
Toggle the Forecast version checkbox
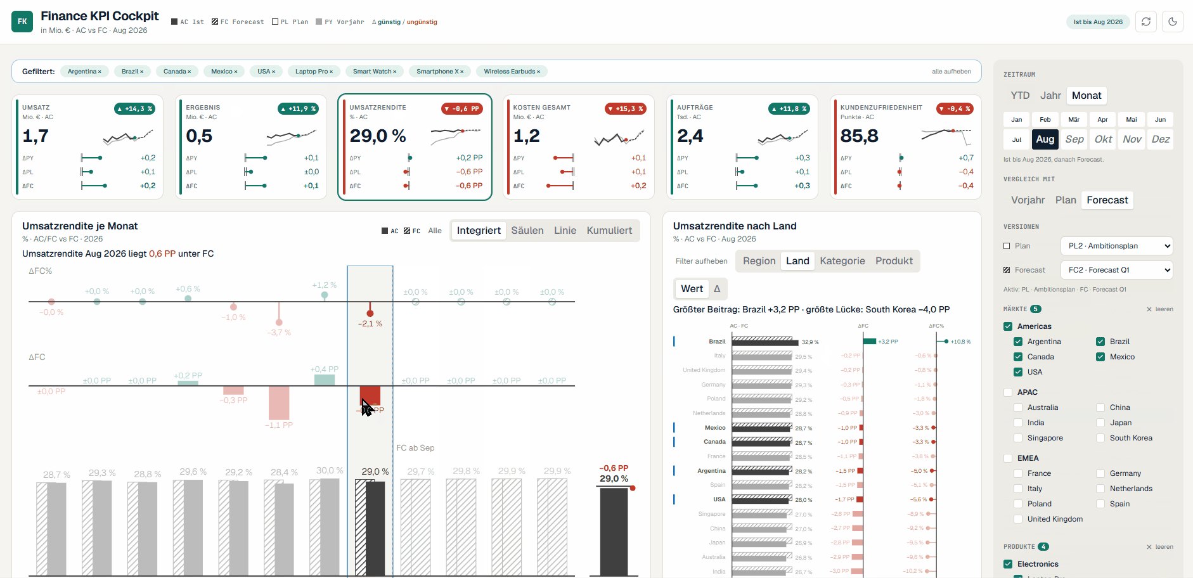[1007, 270]
